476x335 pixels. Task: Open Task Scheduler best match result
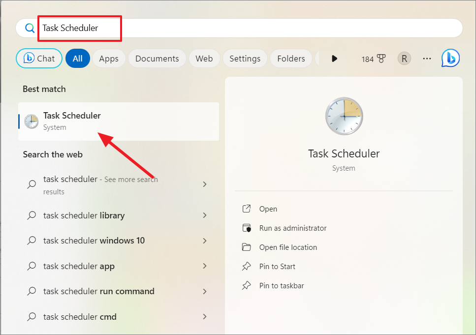click(x=119, y=122)
